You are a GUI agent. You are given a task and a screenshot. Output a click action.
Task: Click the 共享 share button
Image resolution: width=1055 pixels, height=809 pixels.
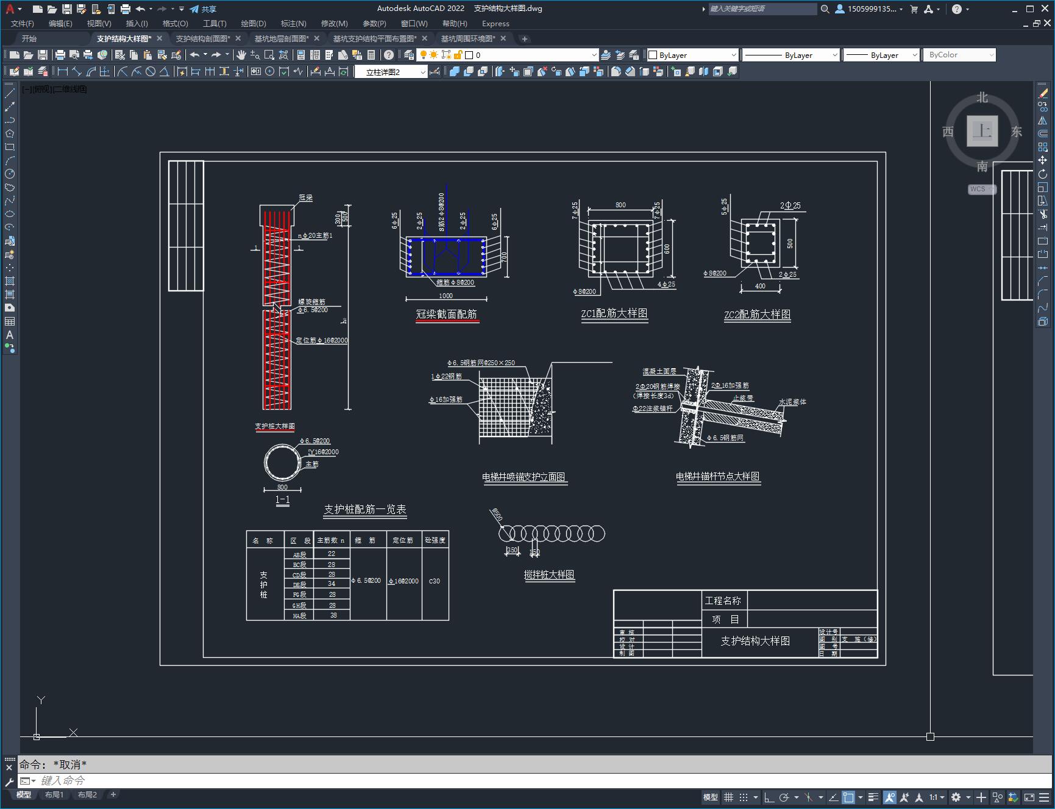(203, 9)
